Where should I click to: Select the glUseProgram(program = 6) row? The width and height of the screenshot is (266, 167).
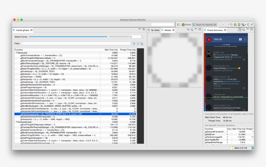(75, 87)
